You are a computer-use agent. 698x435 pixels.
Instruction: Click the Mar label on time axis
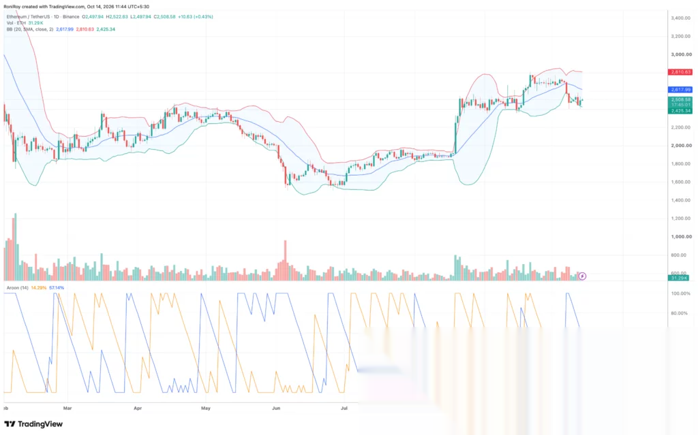pyautogui.click(x=67, y=408)
